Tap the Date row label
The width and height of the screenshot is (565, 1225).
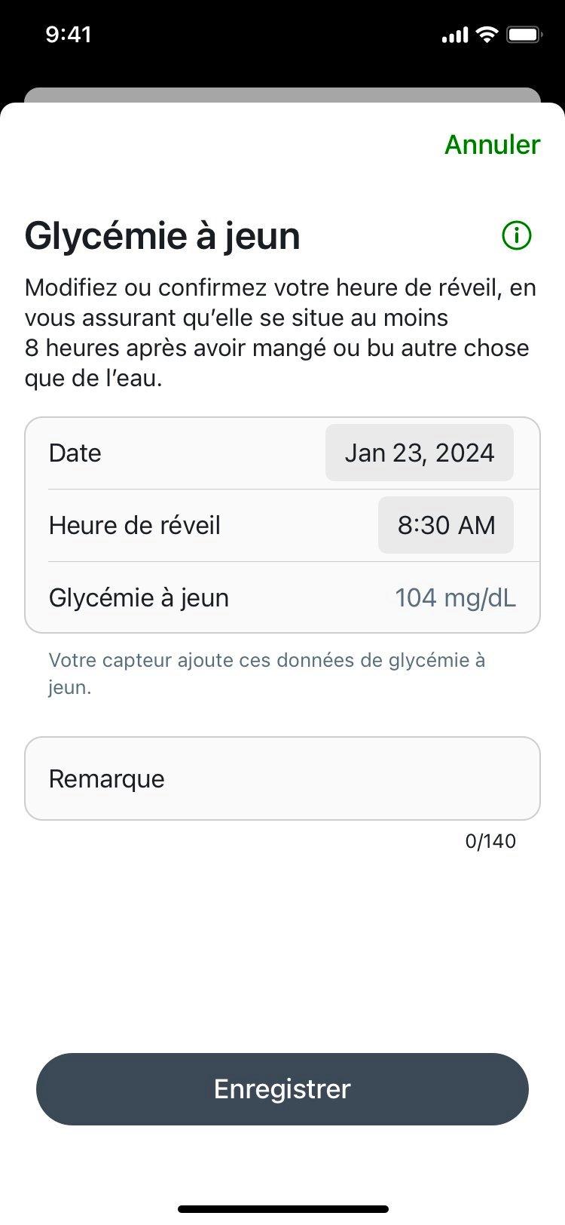point(75,453)
